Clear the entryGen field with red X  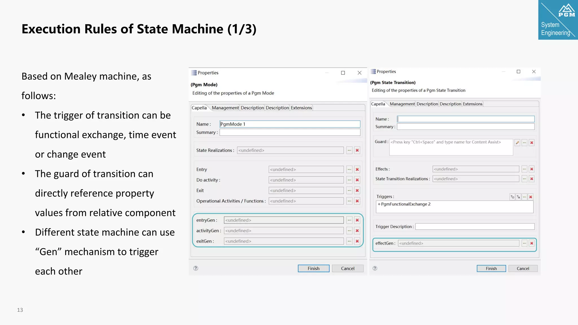tap(357, 220)
